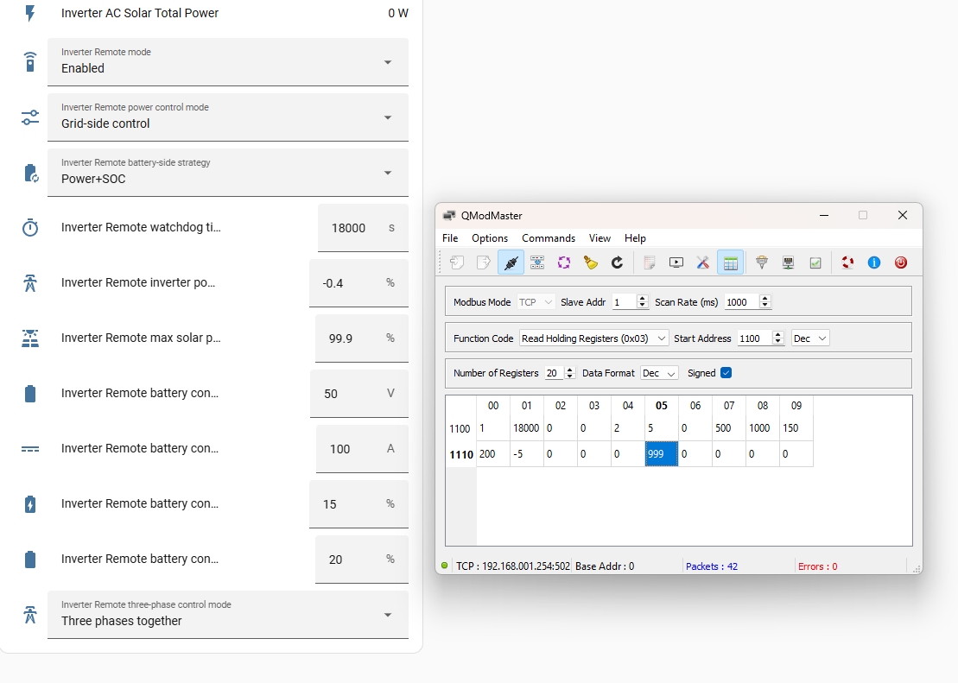Image resolution: width=958 pixels, height=683 pixels.
Task: Click the yellow broom clear icon
Action: coord(590,262)
